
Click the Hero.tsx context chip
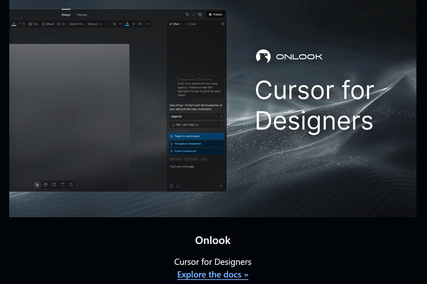tap(191, 159)
